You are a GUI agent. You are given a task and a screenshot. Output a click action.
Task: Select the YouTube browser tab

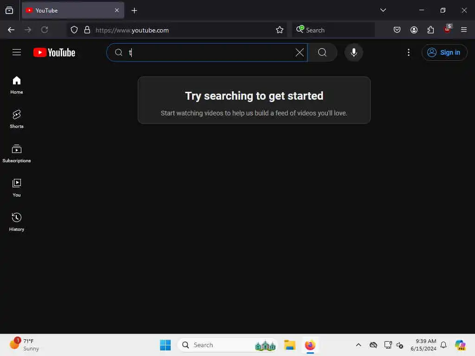73,10
